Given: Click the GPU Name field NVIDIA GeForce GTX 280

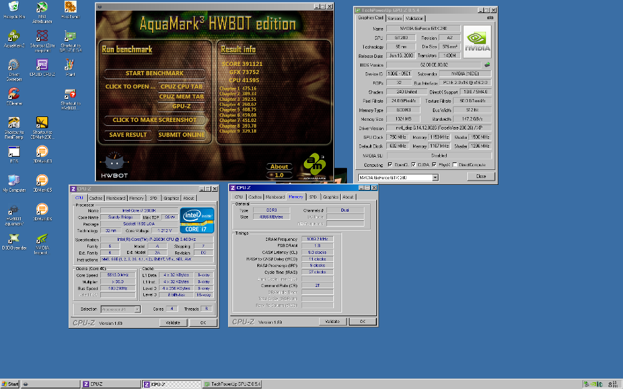Looking at the screenshot, I should click(423, 29).
